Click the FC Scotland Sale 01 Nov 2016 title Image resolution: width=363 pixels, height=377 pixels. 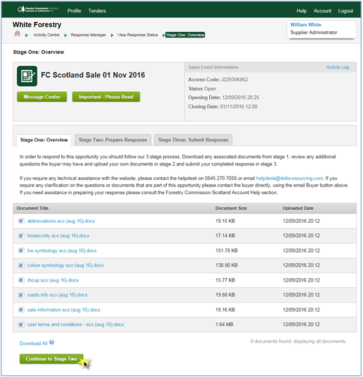click(x=93, y=75)
